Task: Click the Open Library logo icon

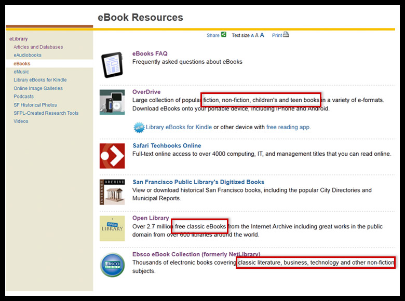Action: [112, 228]
